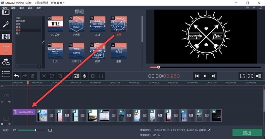Open the shapes callouts panel
This screenshot has height=139, width=265.
click(x=6, y=61)
